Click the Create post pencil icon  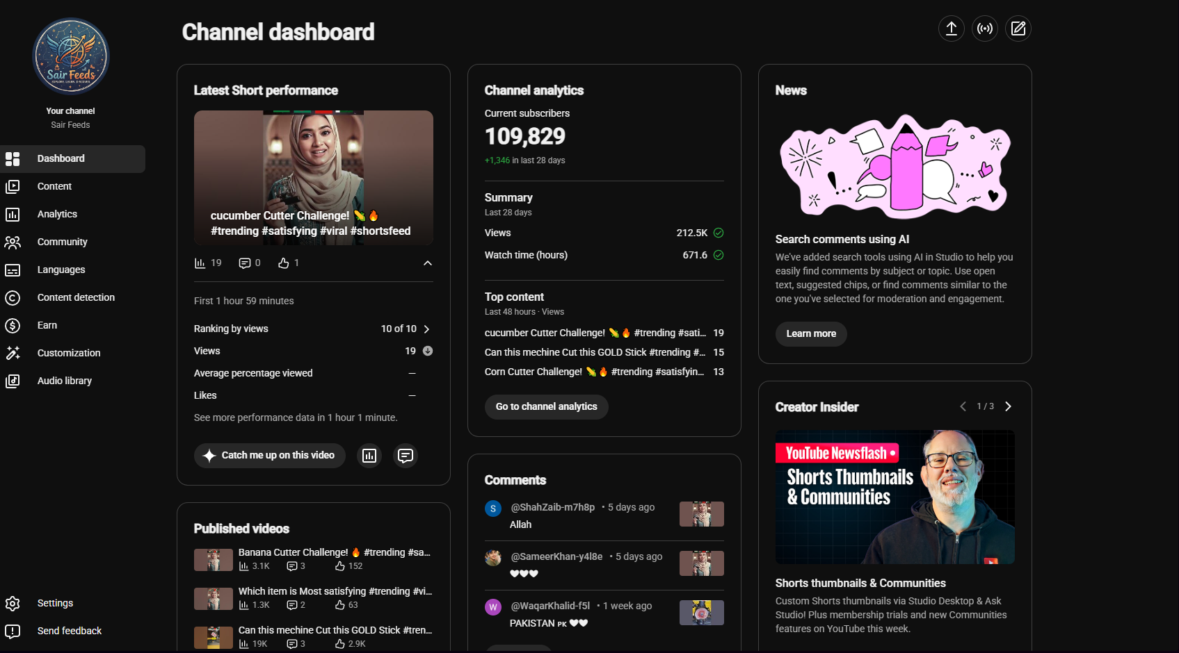(1018, 28)
